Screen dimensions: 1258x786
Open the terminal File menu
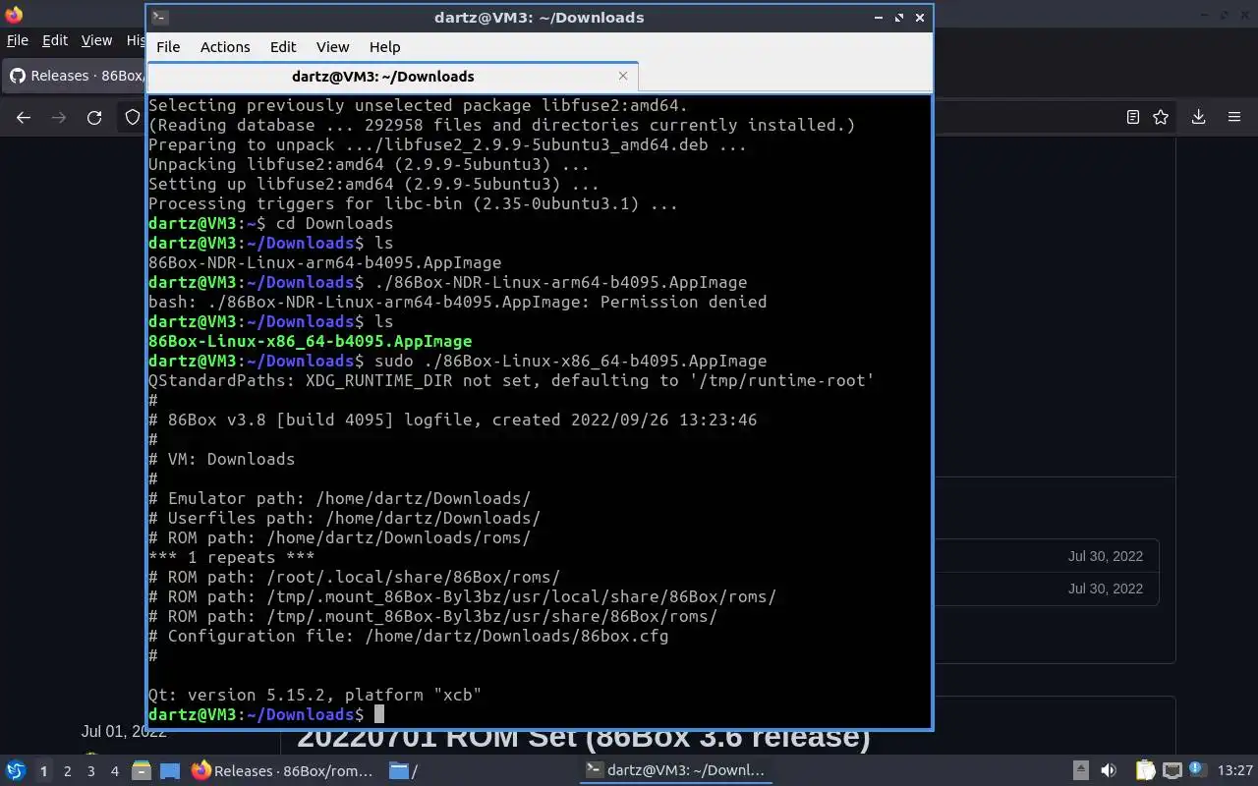click(168, 47)
